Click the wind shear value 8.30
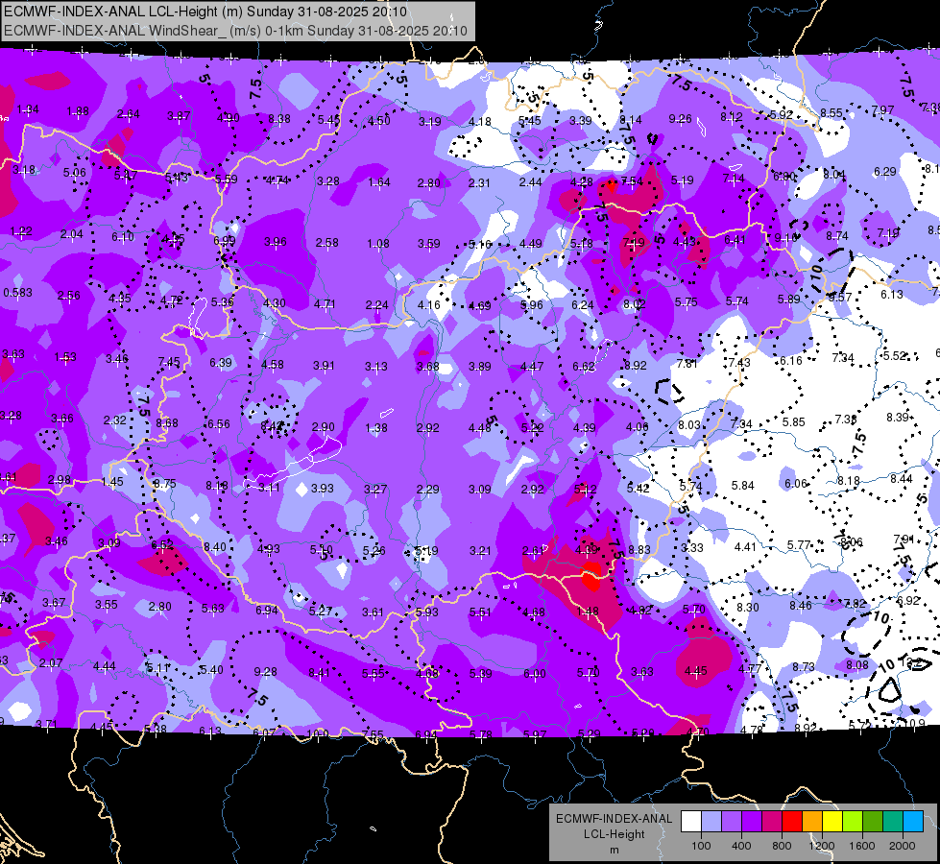This screenshot has height=864, width=940. tap(748, 607)
